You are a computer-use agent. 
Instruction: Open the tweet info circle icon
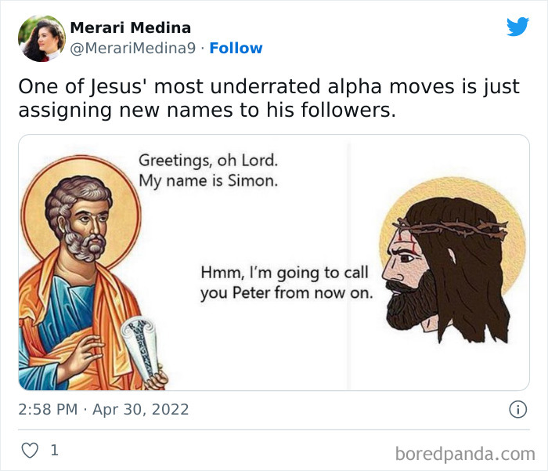tap(517, 409)
